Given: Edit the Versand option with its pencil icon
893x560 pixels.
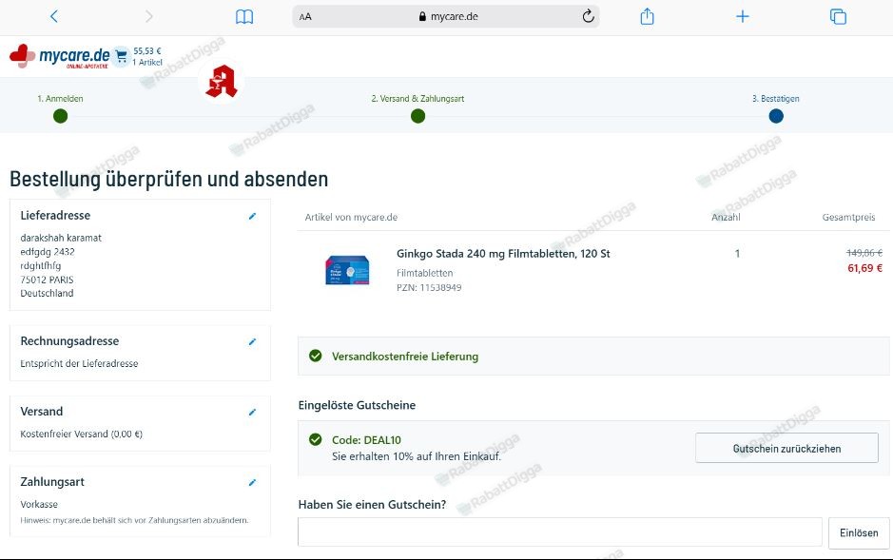Looking at the screenshot, I should [x=252, y=412].
